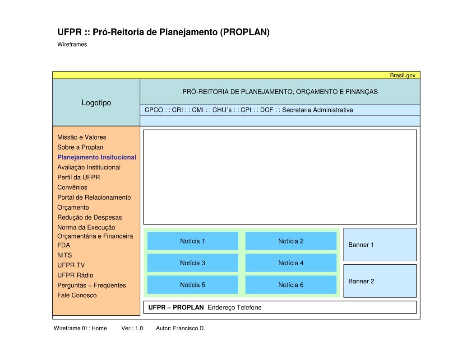The image size is (462, 347).
Task: Open DCF in the top navigation
Action: (267, 110)
